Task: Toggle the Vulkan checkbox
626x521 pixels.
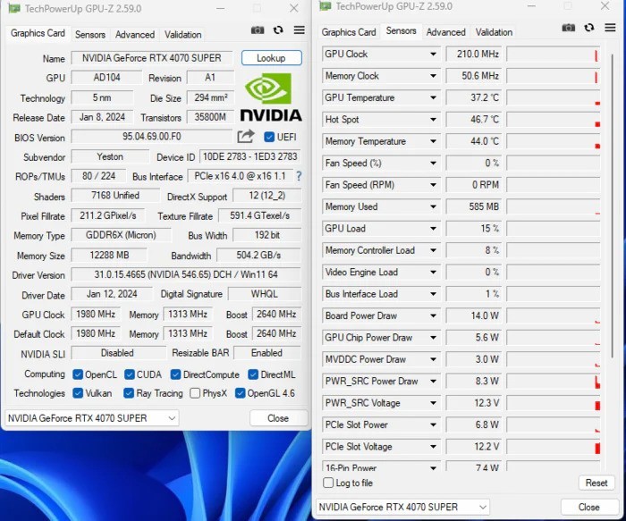Action: coord(78,393)
